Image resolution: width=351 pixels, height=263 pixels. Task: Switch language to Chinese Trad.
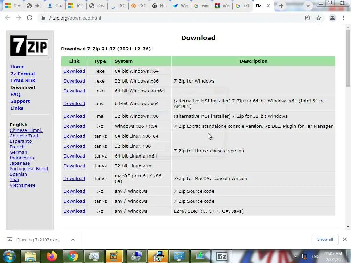tap(24, 136)
